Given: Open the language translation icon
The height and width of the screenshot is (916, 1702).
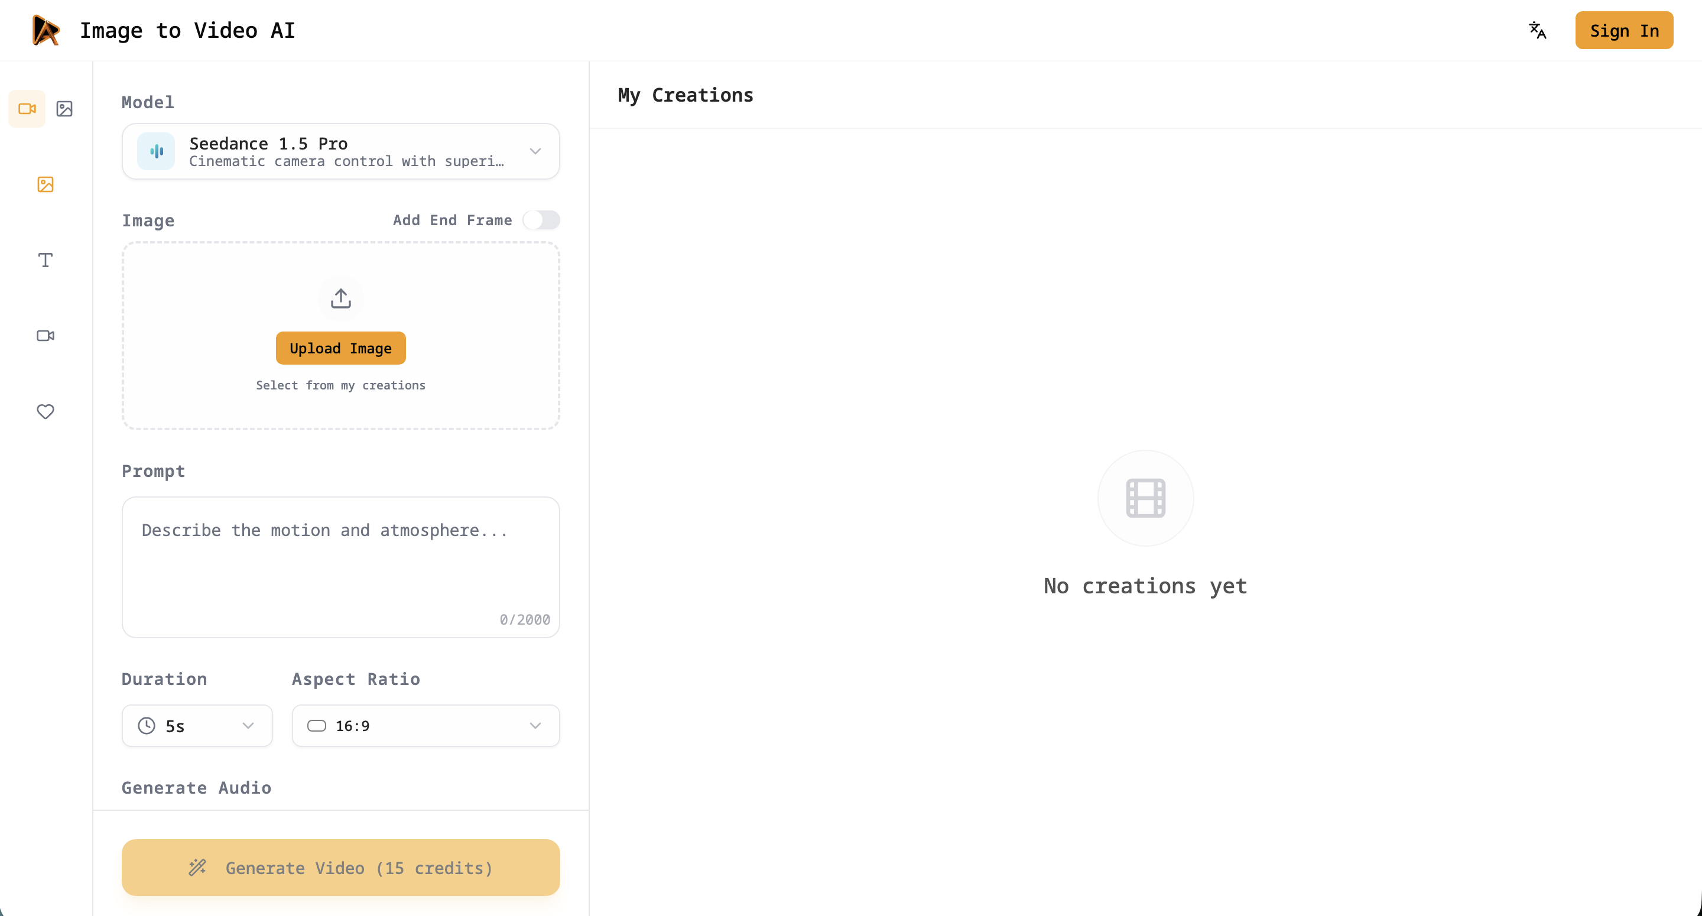Looking at the screenshot, I should [1538, 30].
